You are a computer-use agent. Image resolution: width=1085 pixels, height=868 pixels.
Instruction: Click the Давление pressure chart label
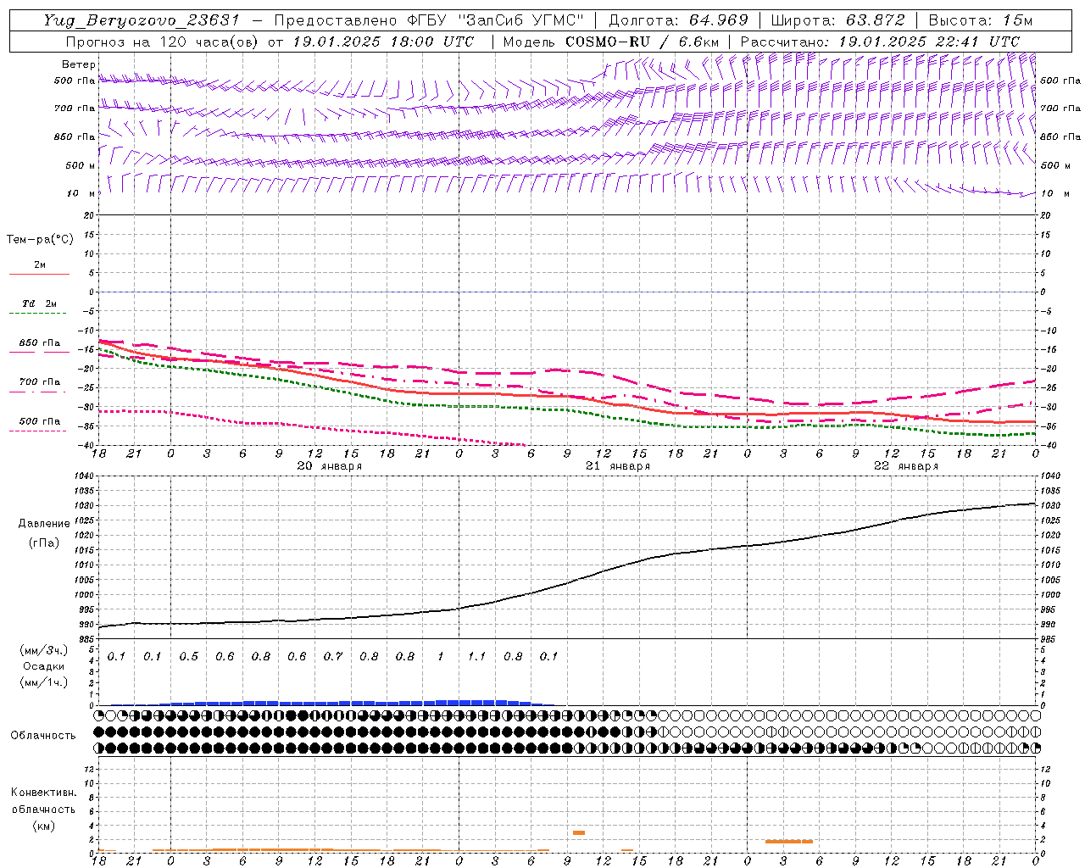[x=43, y=524]
